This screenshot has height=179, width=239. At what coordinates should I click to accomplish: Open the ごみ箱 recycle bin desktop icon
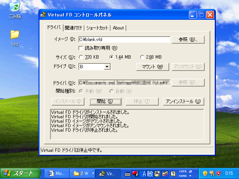(15, 10)
